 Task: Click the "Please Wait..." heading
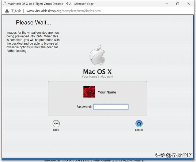coord(33,23)
